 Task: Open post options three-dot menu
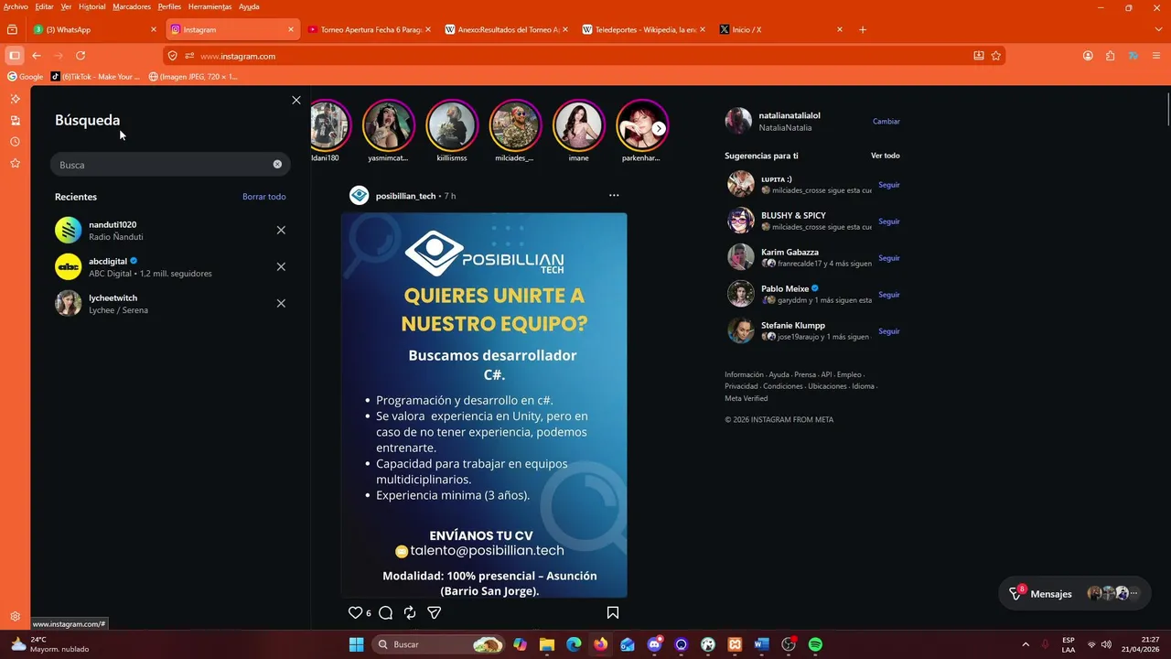[x=614, y=195]
